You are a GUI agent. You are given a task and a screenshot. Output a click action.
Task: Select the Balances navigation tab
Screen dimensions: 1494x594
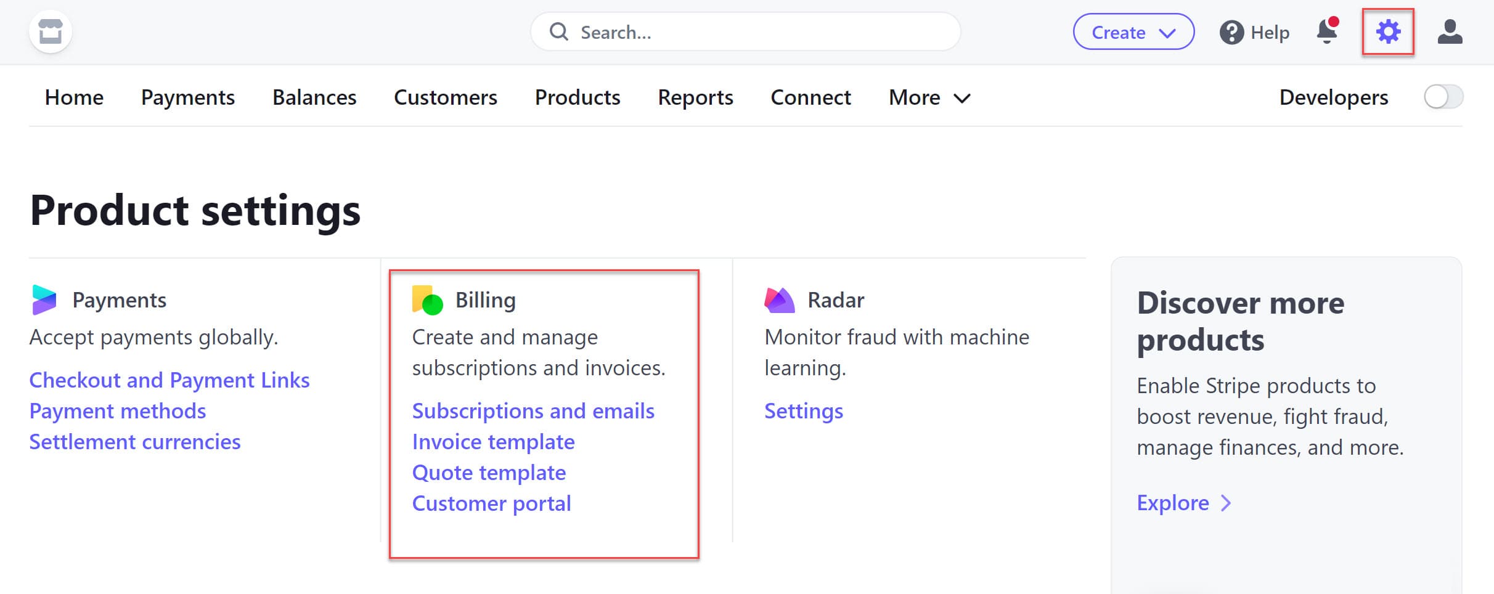click(x=314, y=97)
